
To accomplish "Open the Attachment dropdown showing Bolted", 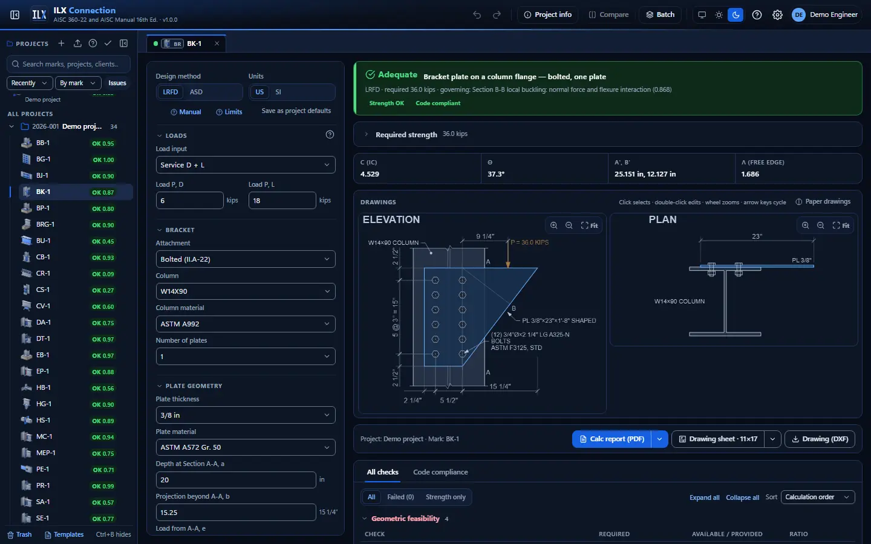I will (x=246, y=259).
